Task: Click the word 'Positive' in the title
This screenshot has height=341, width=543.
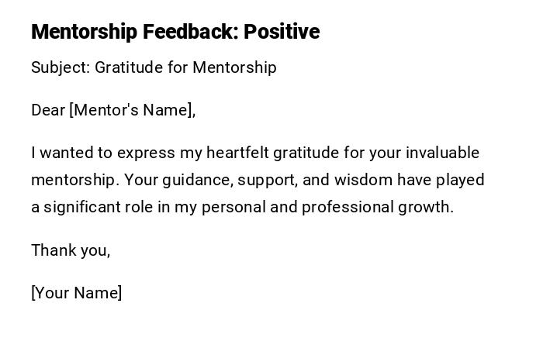Action: (x=281, y=32)
